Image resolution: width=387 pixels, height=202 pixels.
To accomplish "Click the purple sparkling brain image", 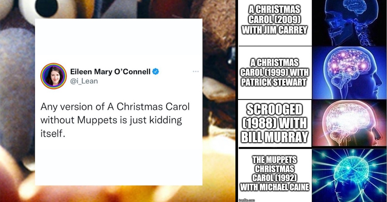I will click(350, 73).
